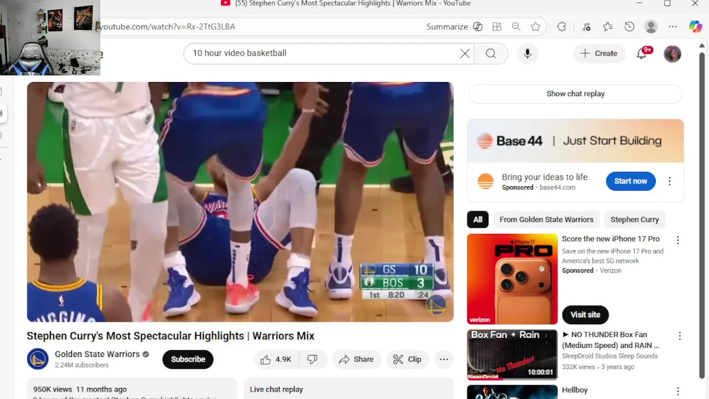Click the zoom magnifier in address bar
The height and width of the screenshot is (399, 709).
click(x=516, y=27)
